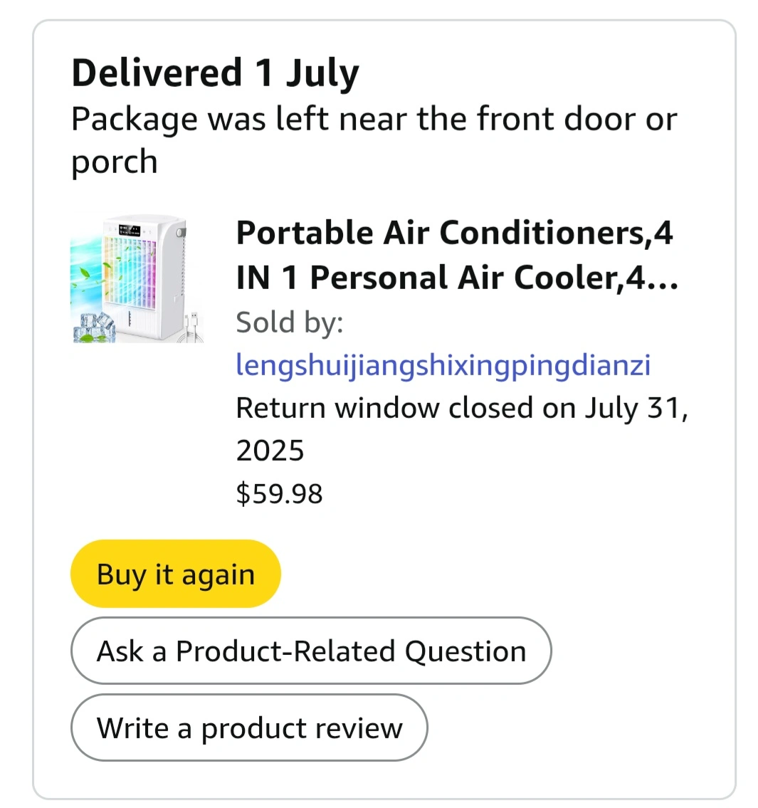Click the $59.98 price
Screen dimensions: 758x808
click(x=279, y=493)
